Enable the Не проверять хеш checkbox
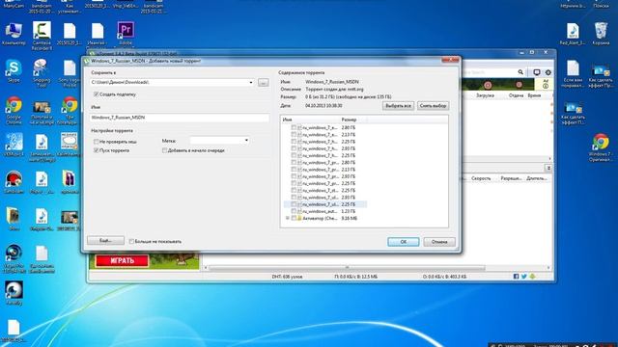Viewport: 618px width, 347px height. [96, 142]
